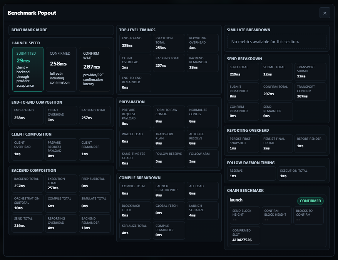Click Submit Remainder card
338x260 pixels.
coord(243,92)
